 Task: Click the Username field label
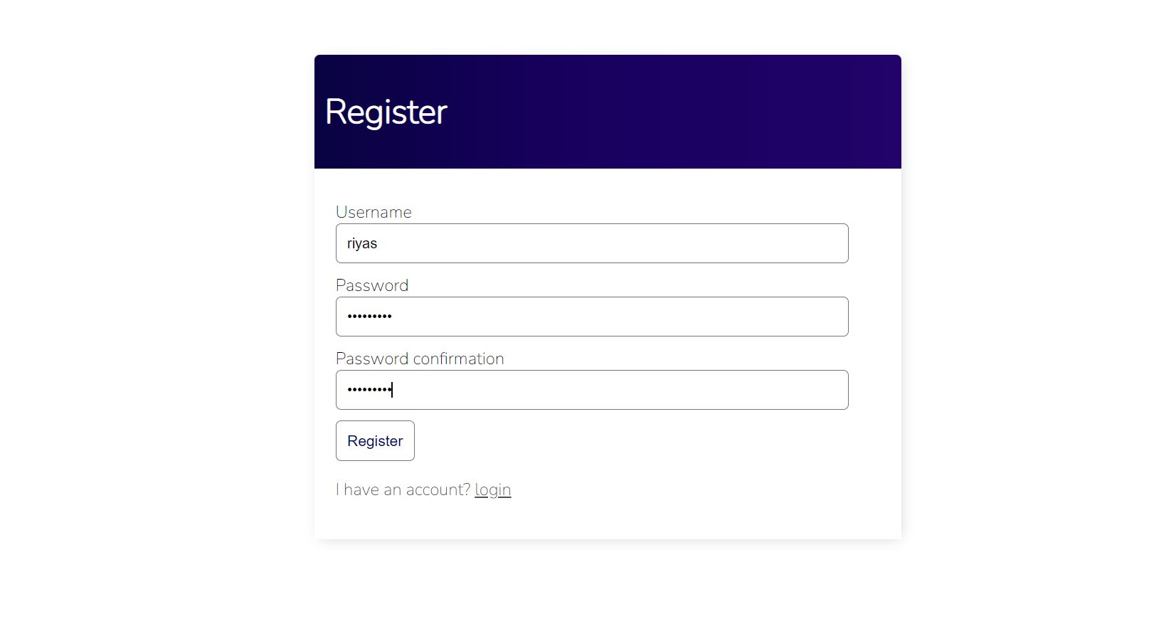pyautogui.click(x=373, y=211)
